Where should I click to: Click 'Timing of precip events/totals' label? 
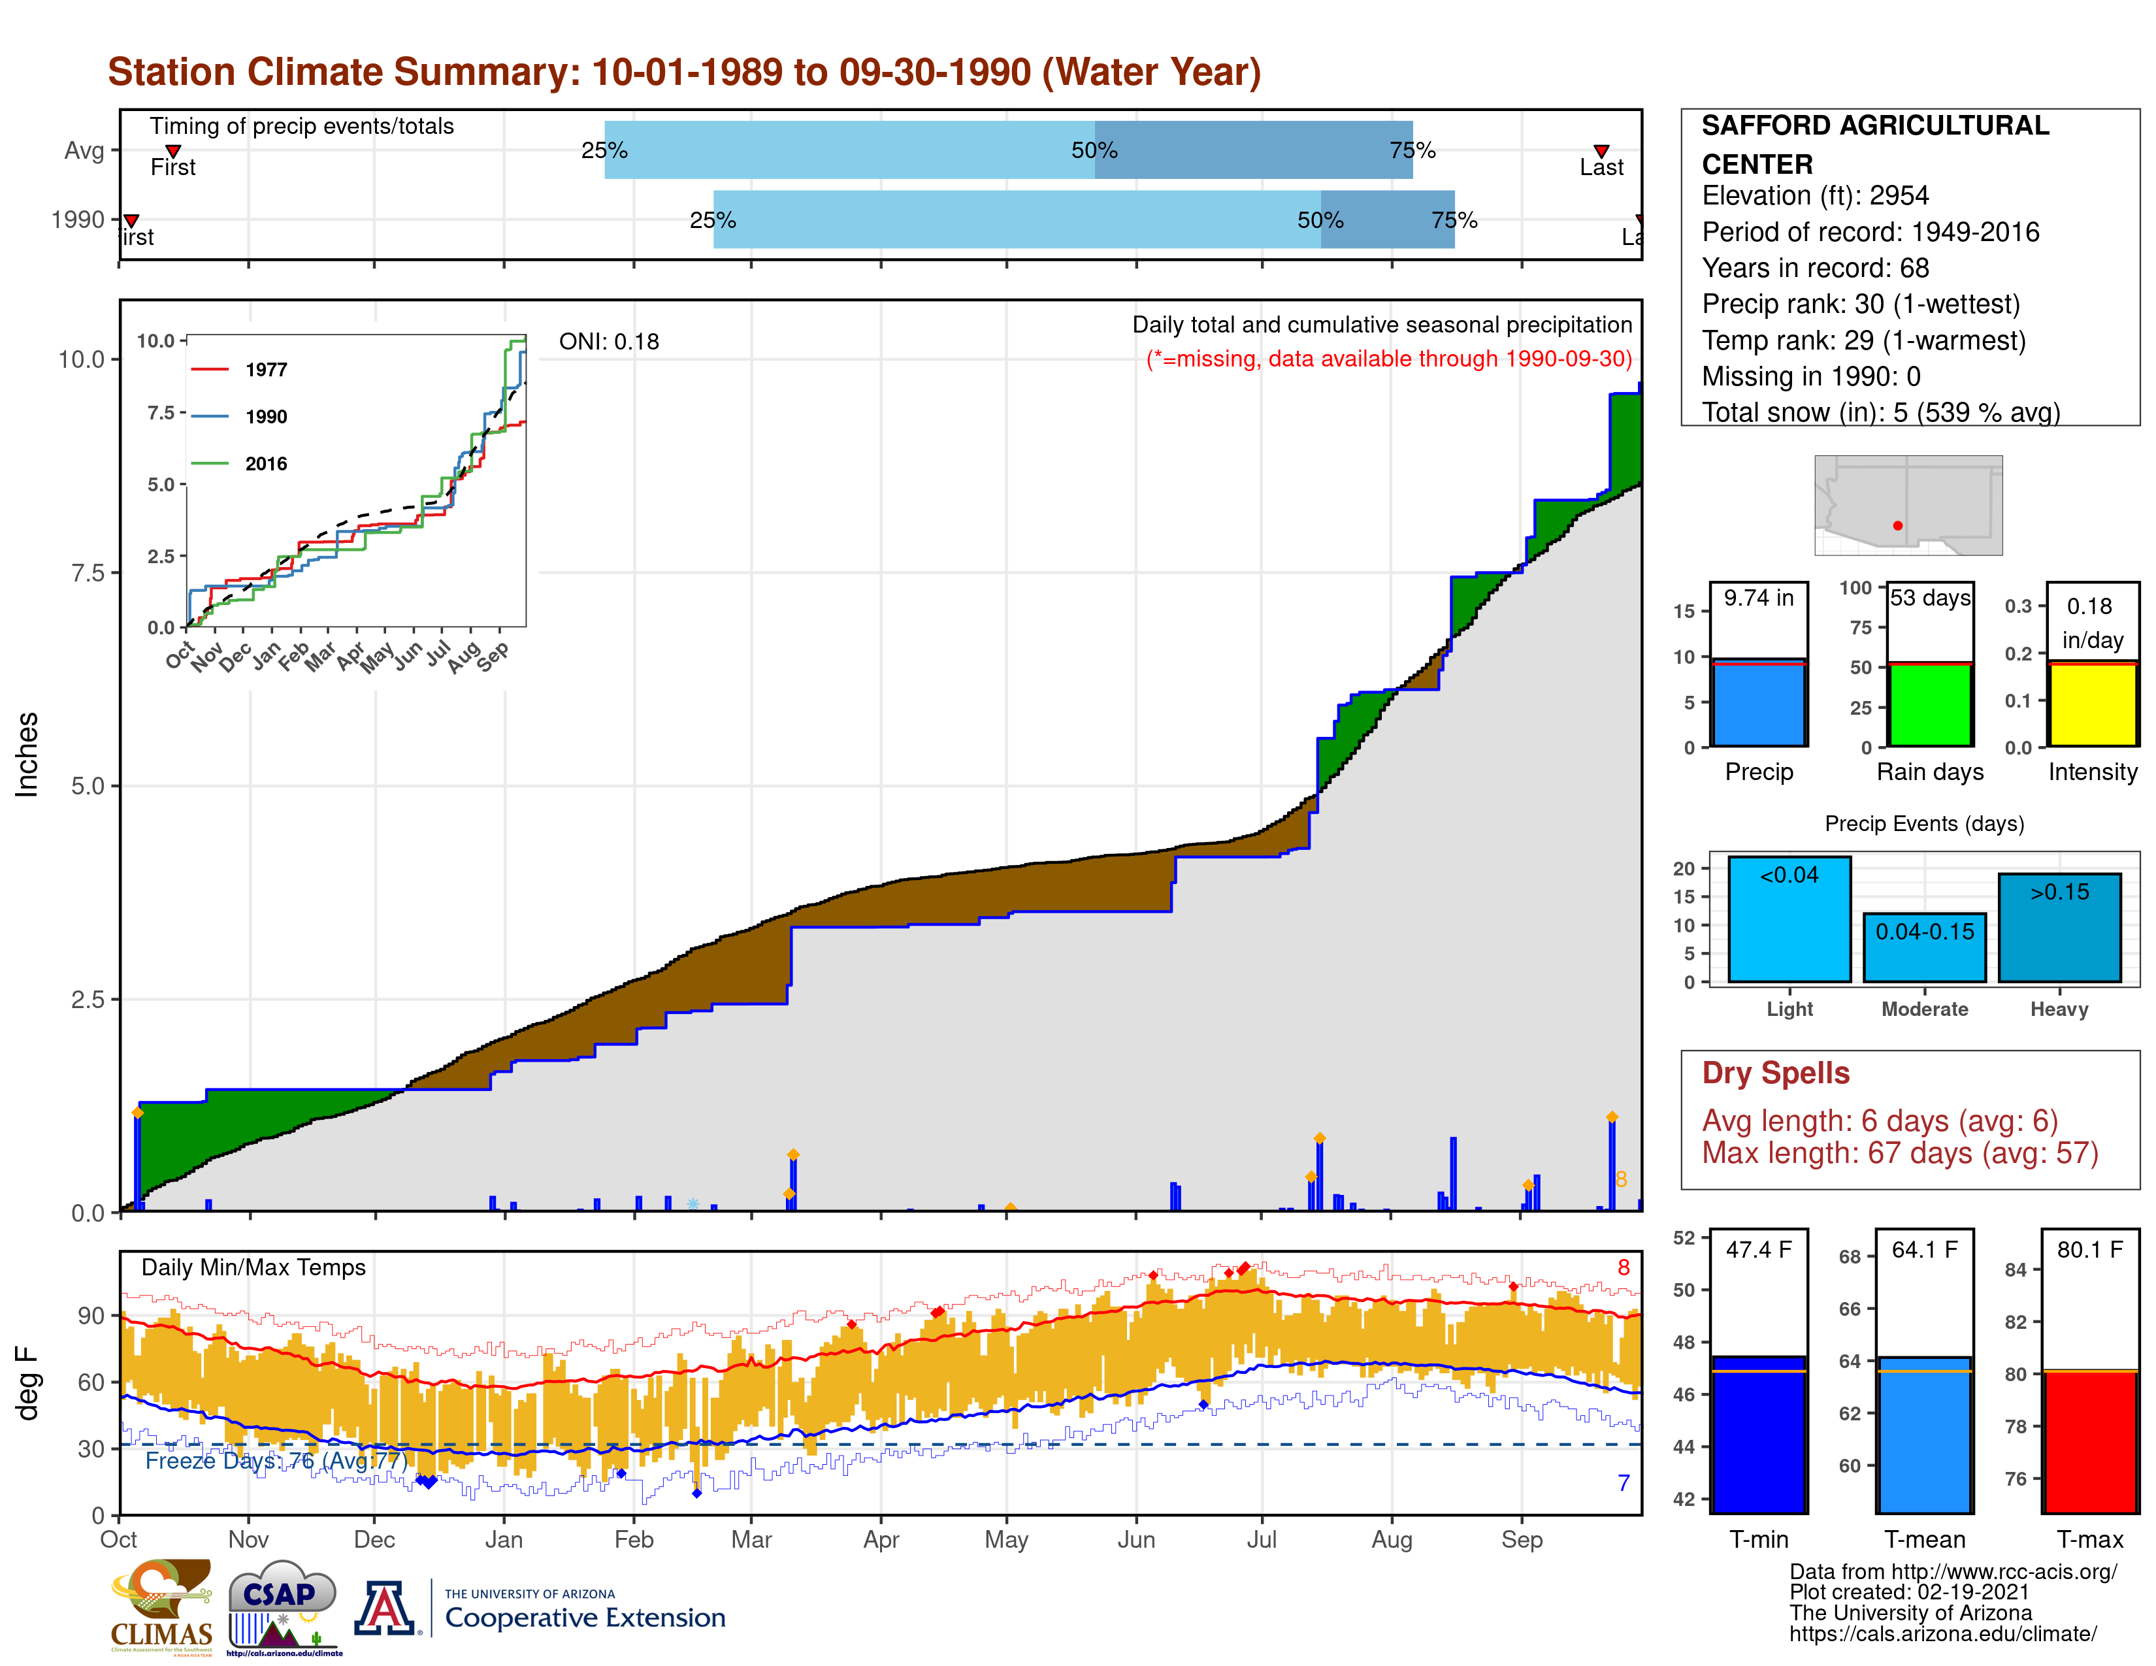[x=301, y=126]
